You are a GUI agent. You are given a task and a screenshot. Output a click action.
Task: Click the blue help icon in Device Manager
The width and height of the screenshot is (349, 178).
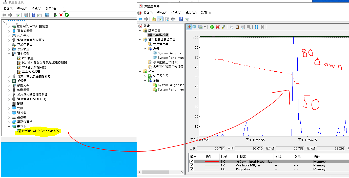point(33,15)
